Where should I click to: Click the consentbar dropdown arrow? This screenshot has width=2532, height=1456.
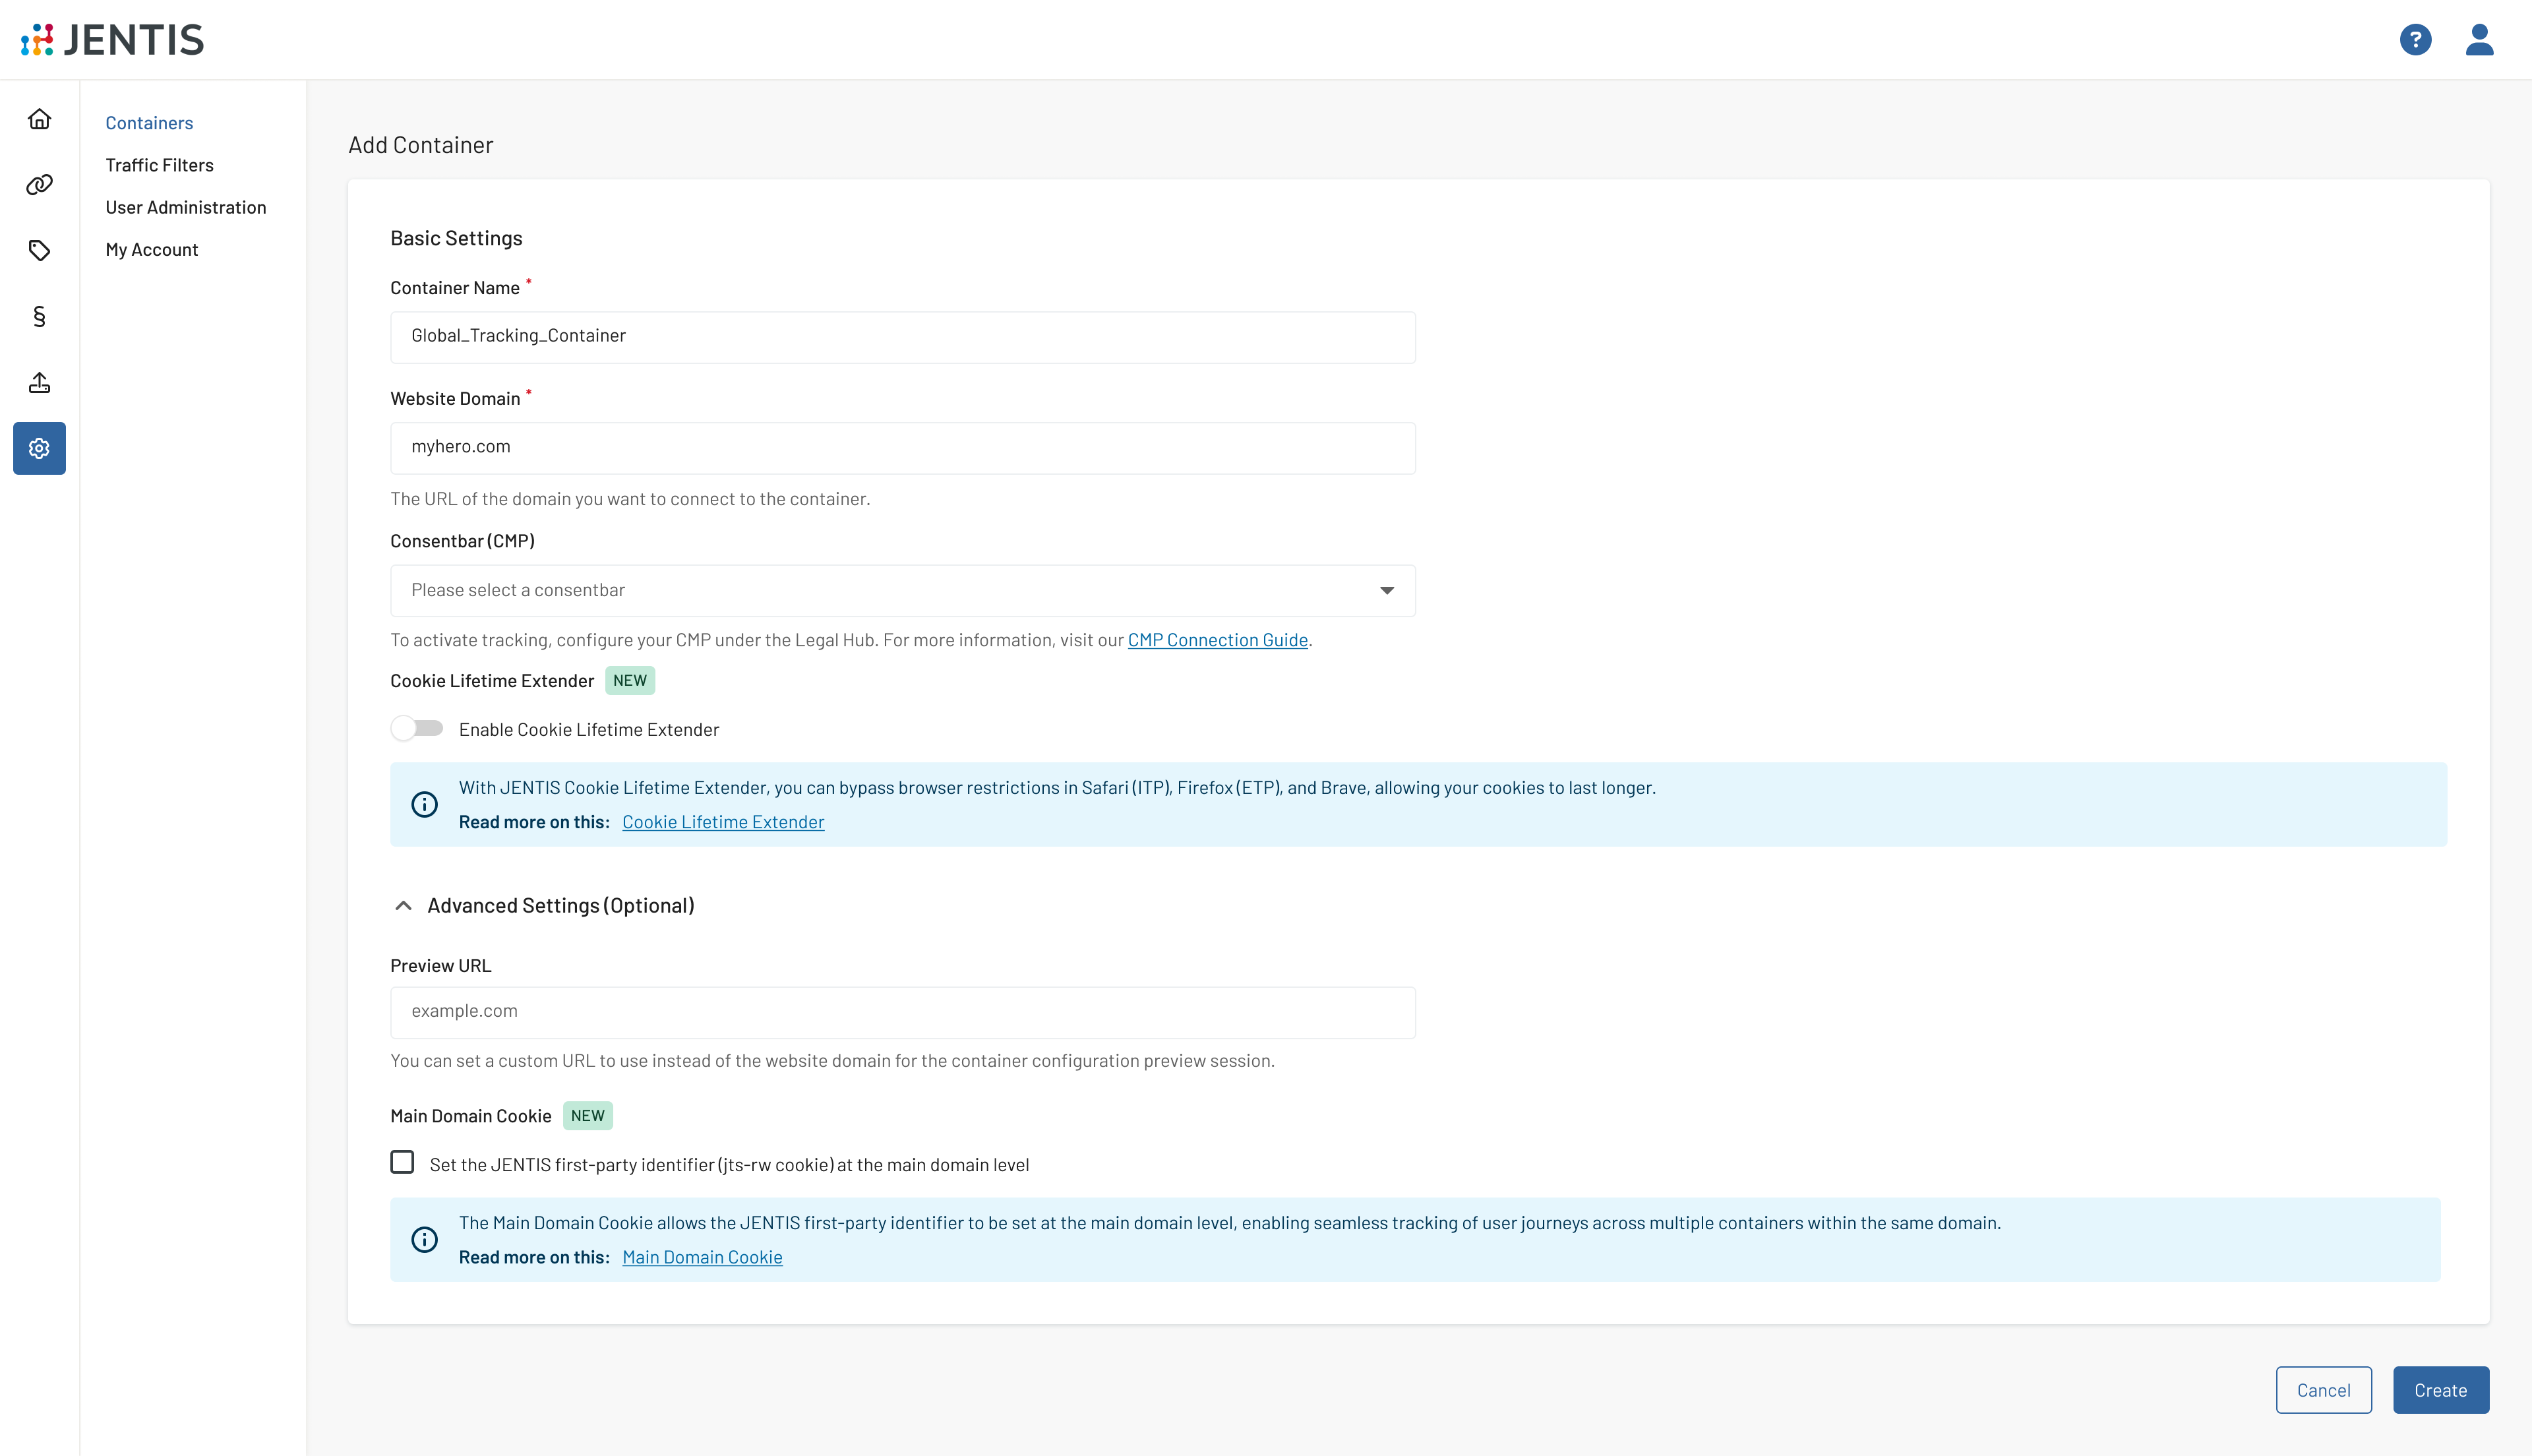(x=1387, y=590)
